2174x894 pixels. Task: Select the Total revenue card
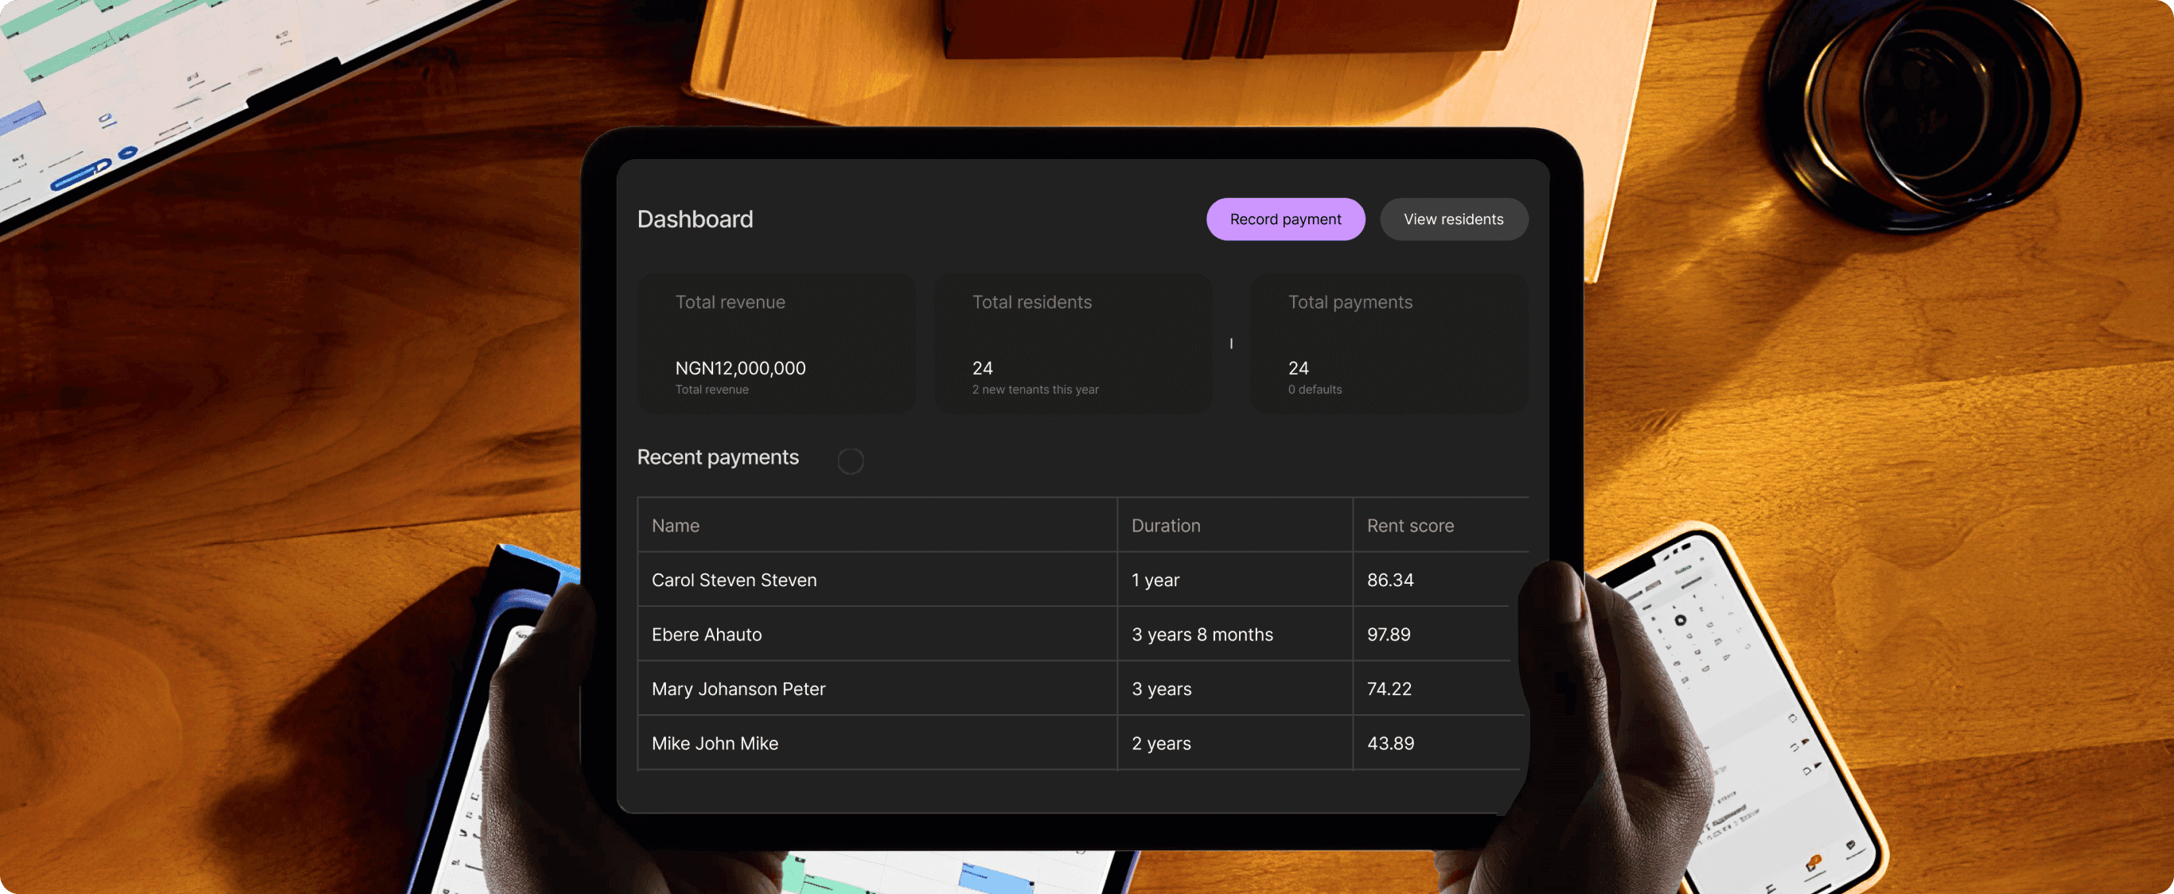(x=775, y=343)
